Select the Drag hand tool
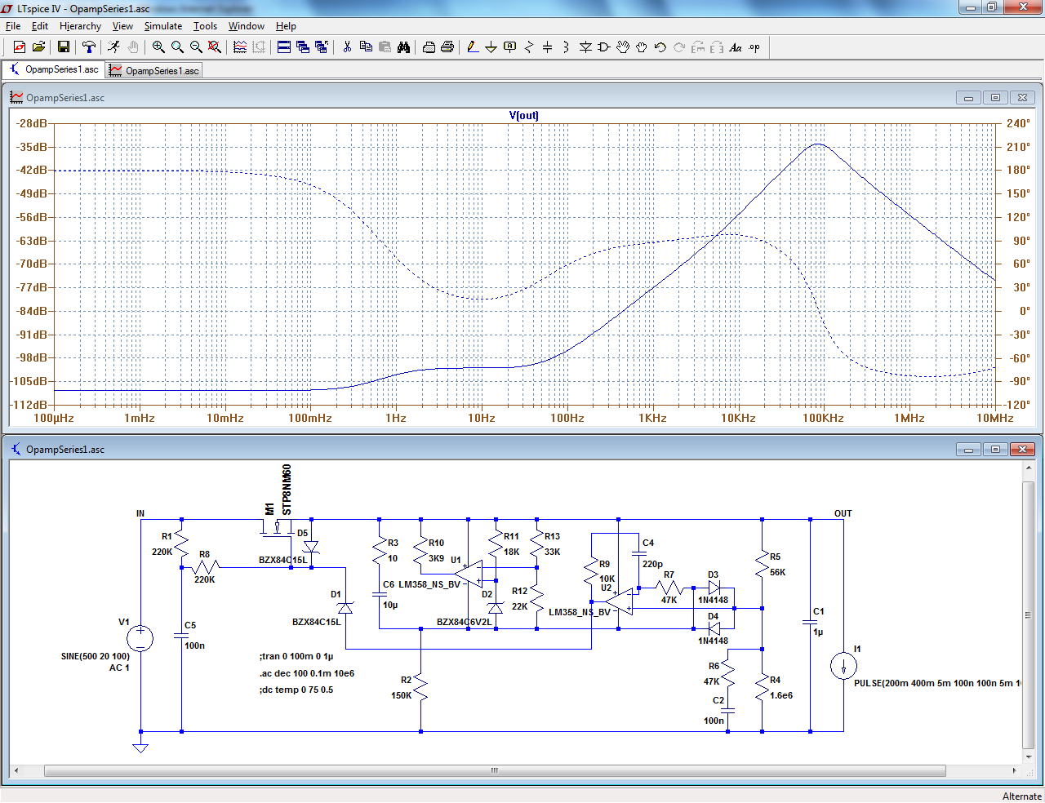Screen dimensions: 1045x803 (642, 47)
